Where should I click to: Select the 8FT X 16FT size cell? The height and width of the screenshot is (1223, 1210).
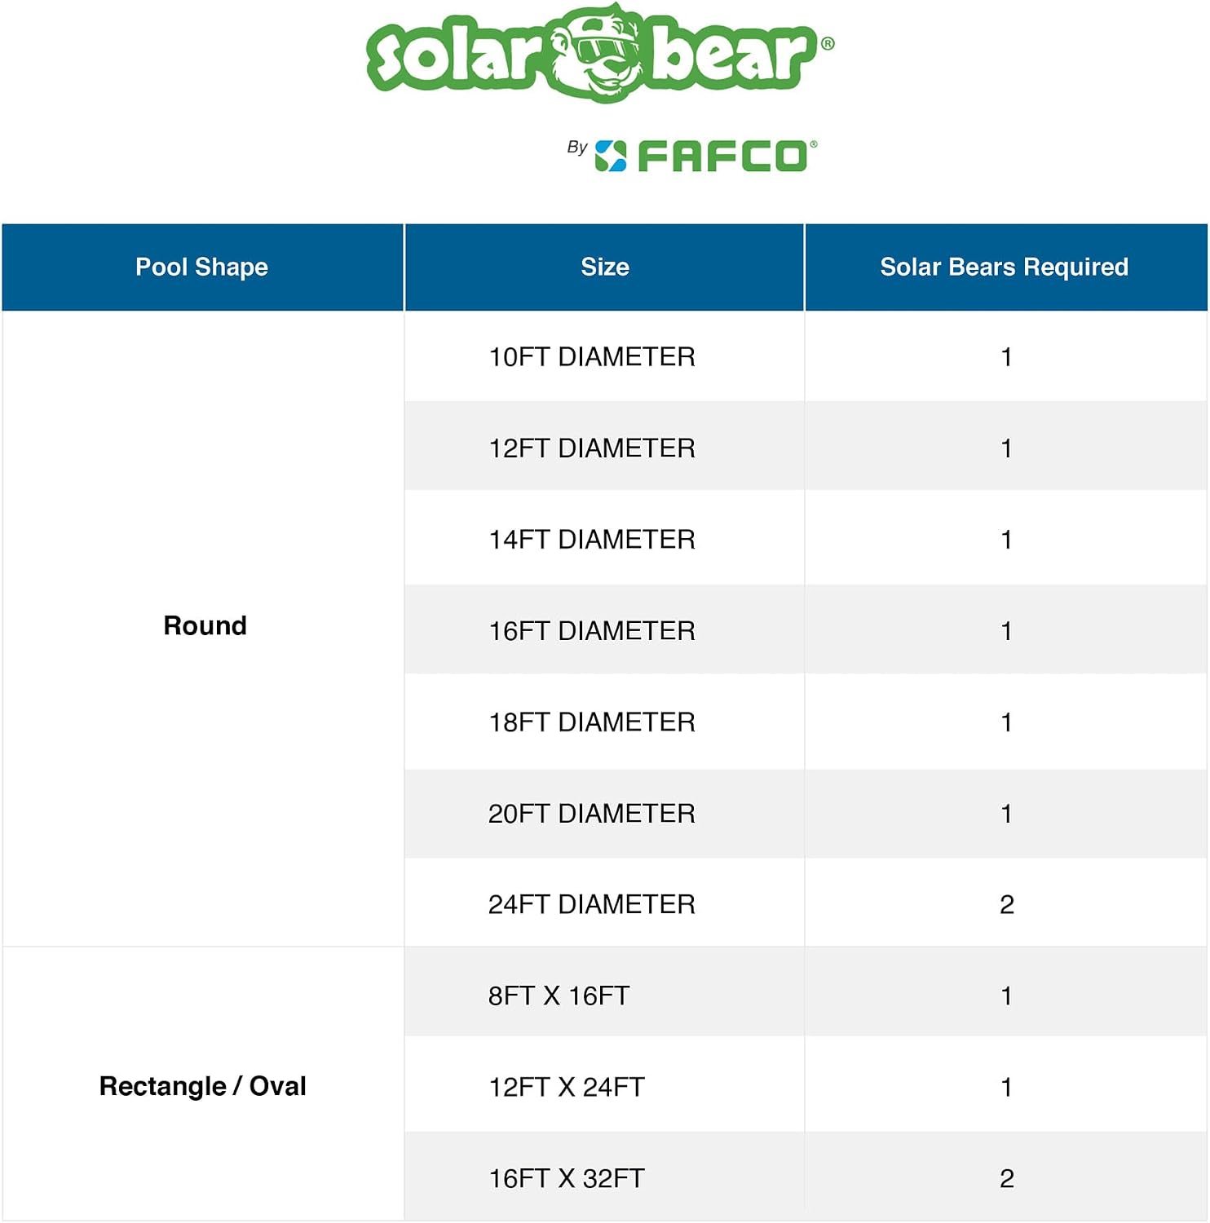point(604,995)
